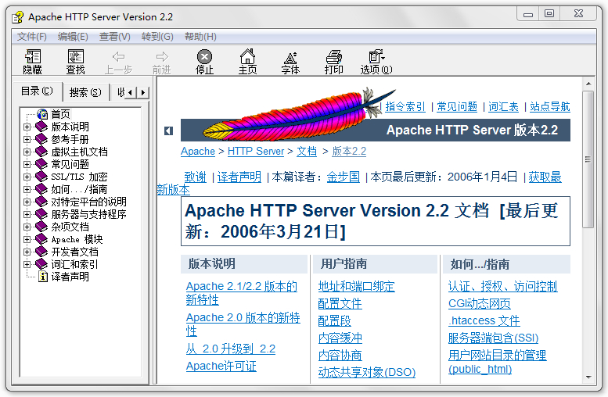The image size is (608, 397).
Task: Expand the 词汇和索引 tree node
Action: coord(27,265)
